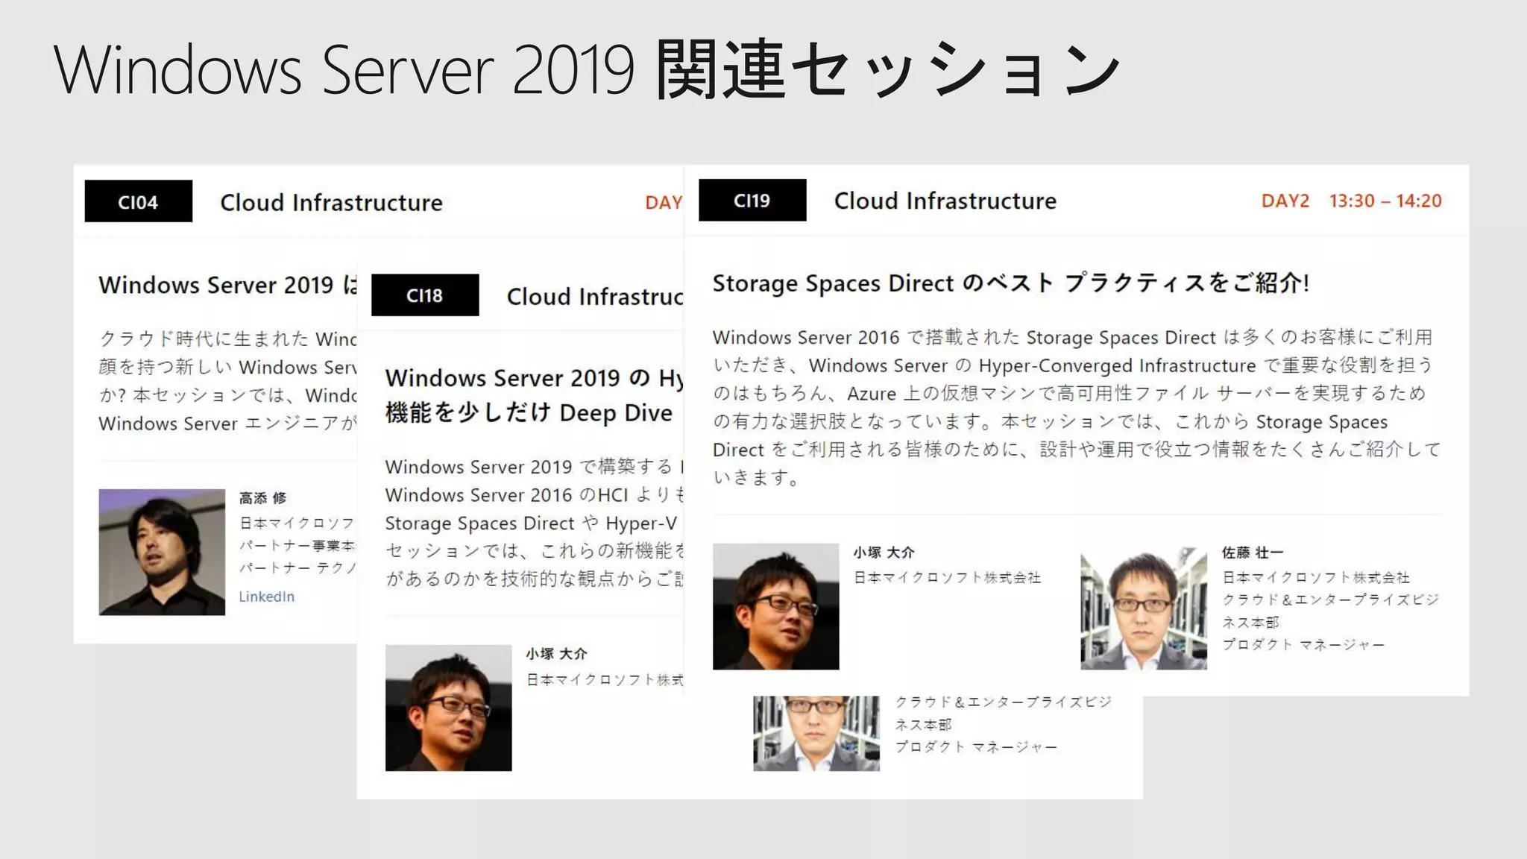Click description line starting クラウド時代に生まれた
The width and height of the screenshot is (1527, 859).
pos(228,339)
